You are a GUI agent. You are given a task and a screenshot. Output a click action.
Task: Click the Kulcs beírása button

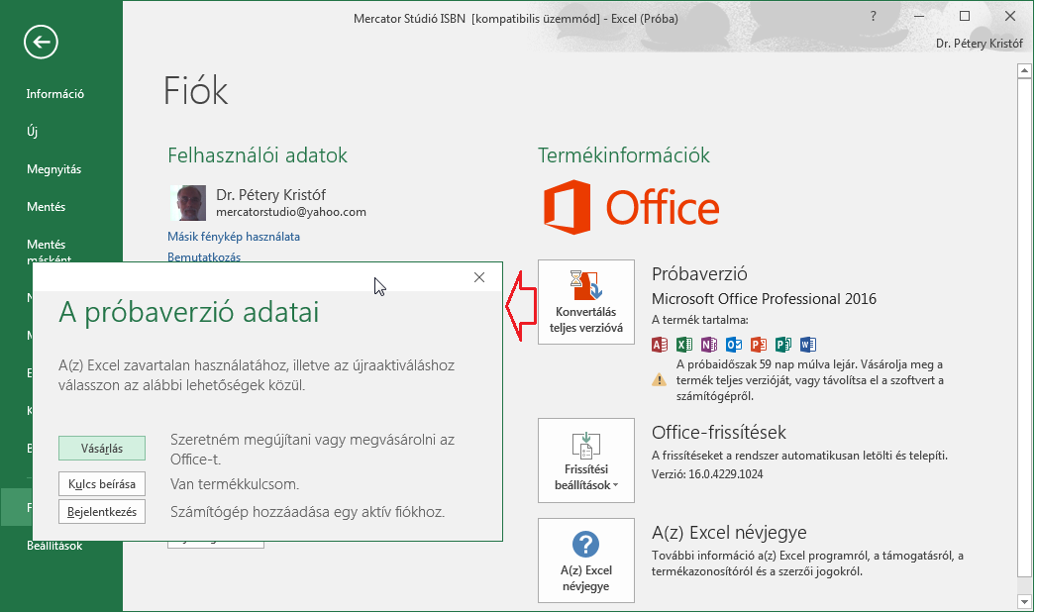coord(102,484)
